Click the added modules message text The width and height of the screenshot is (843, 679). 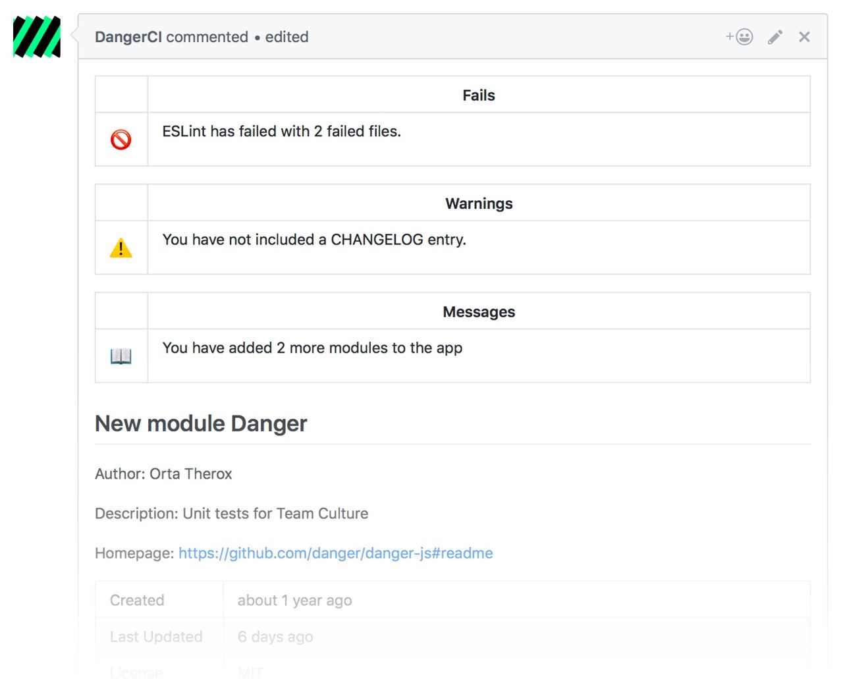point(312,348)
